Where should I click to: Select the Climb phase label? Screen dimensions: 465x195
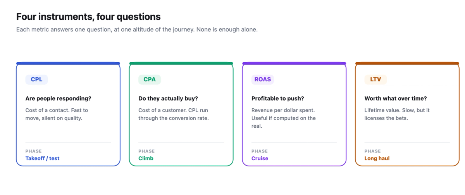click(x=146, y=158)
